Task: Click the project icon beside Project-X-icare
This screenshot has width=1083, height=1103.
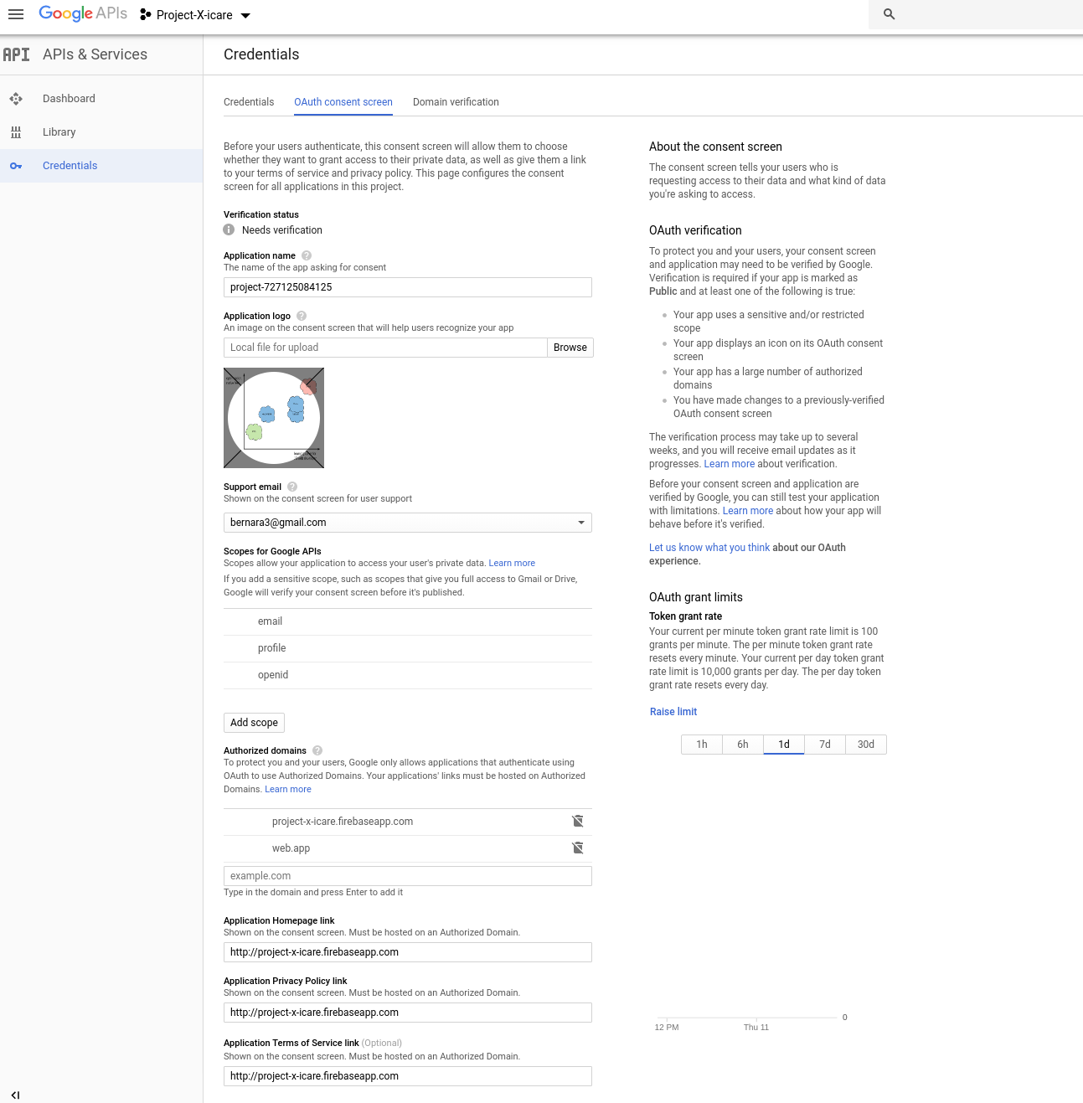Action: pyautogui.click(x=146, y=15)
